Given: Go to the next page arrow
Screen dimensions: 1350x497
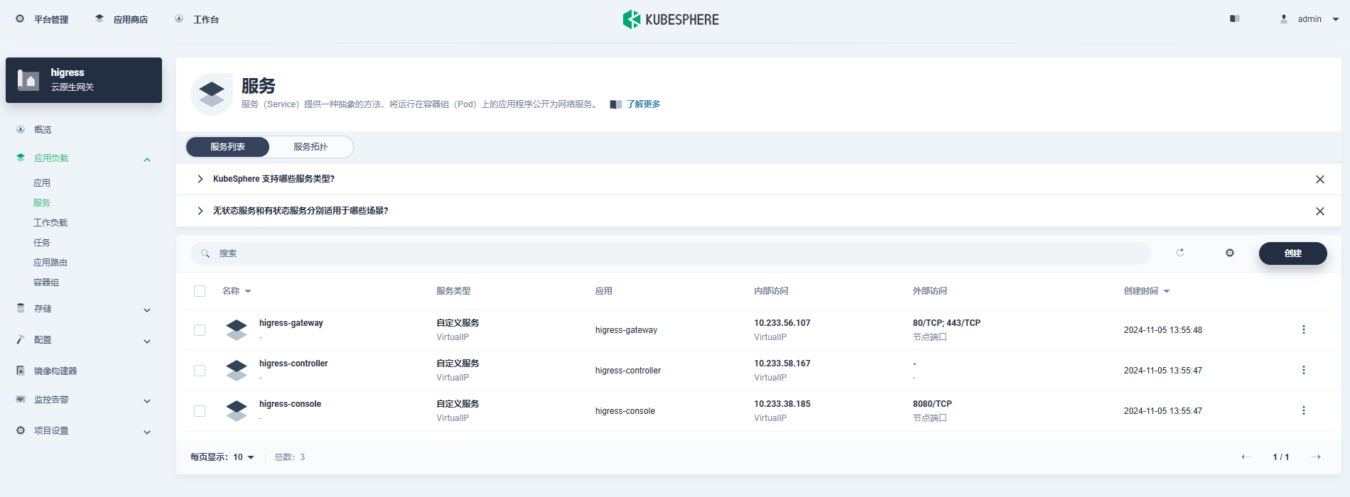Looking at the screenshot, I should click(x=1316, y=457).
